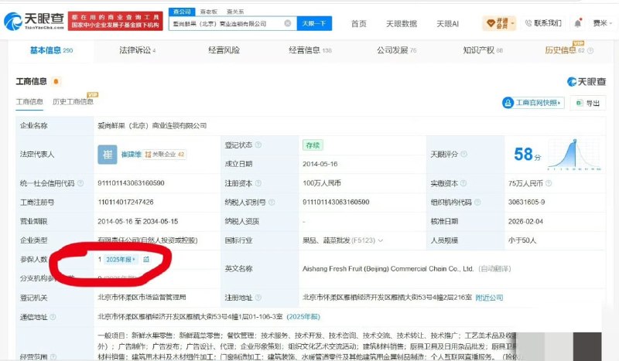Open the 贾米 user account dropdown

[x=603, y=23]
